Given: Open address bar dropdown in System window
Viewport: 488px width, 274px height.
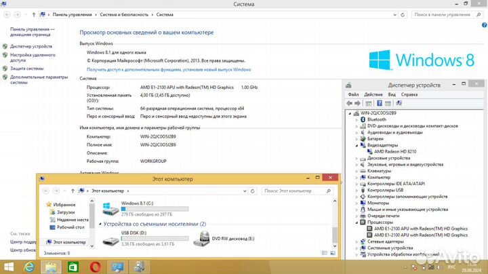Looking at the screenshot, I should pos(394,15).
